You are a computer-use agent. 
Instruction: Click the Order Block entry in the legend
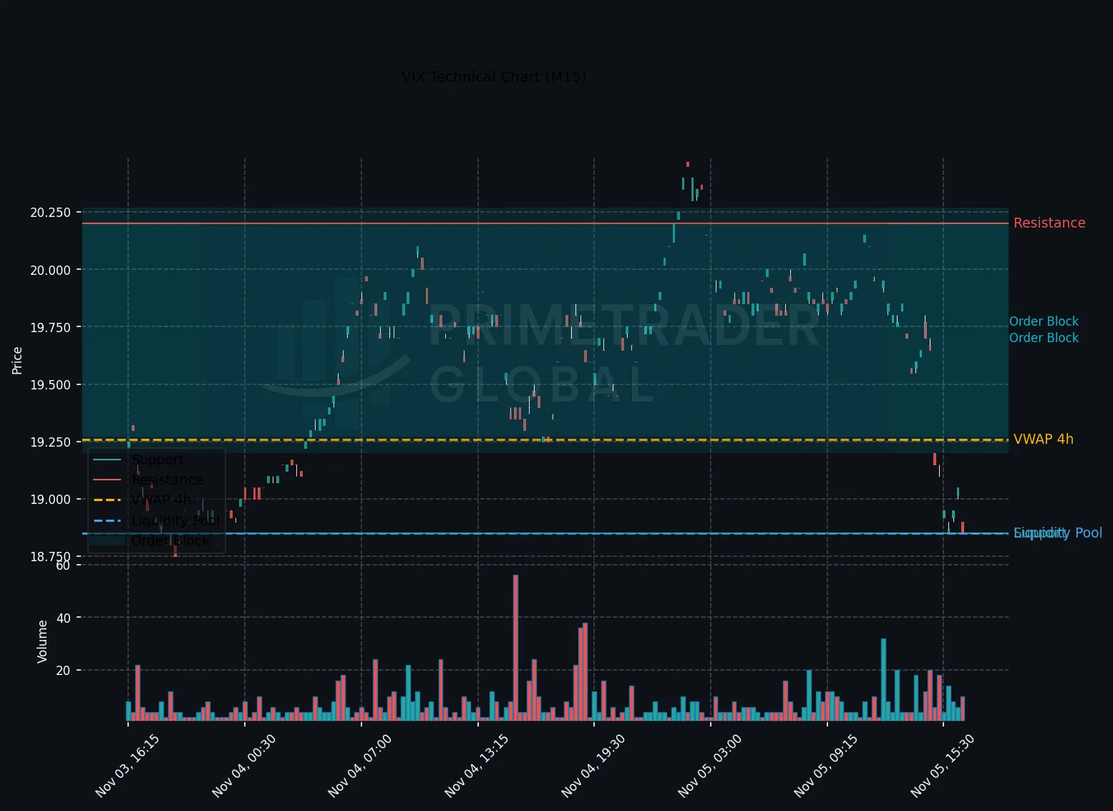point(170,540)
